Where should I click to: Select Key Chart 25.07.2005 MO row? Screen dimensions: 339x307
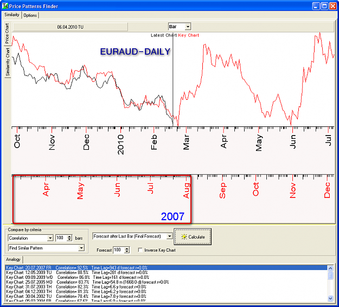coord(166,282)
